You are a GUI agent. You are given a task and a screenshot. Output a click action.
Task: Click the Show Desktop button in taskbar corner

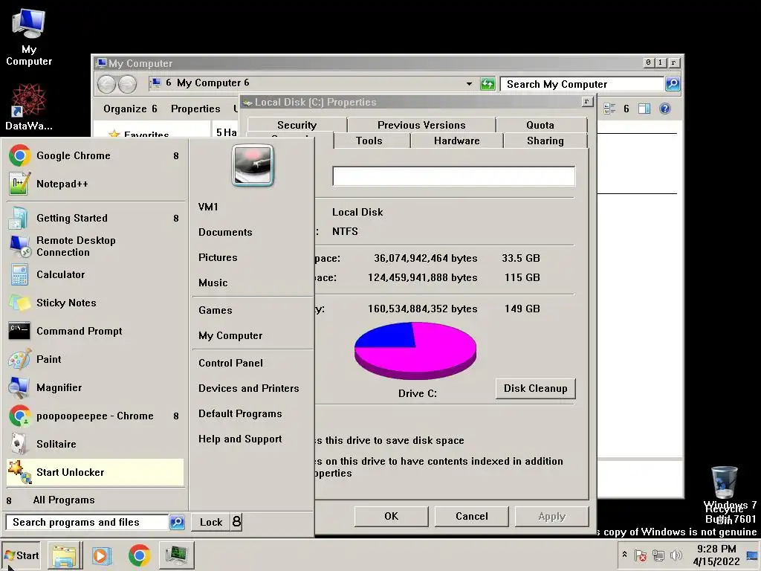[x=753, y=555]
